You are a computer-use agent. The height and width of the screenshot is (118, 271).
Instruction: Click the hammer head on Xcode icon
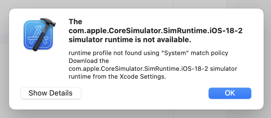tap(48, 22)
